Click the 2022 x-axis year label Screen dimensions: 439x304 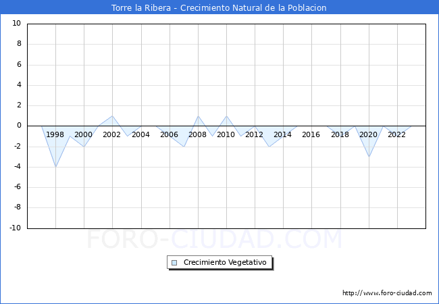pos(397,134)
